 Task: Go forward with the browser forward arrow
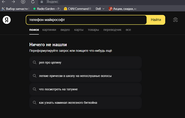pyautogui.click(x=13, y=2)
